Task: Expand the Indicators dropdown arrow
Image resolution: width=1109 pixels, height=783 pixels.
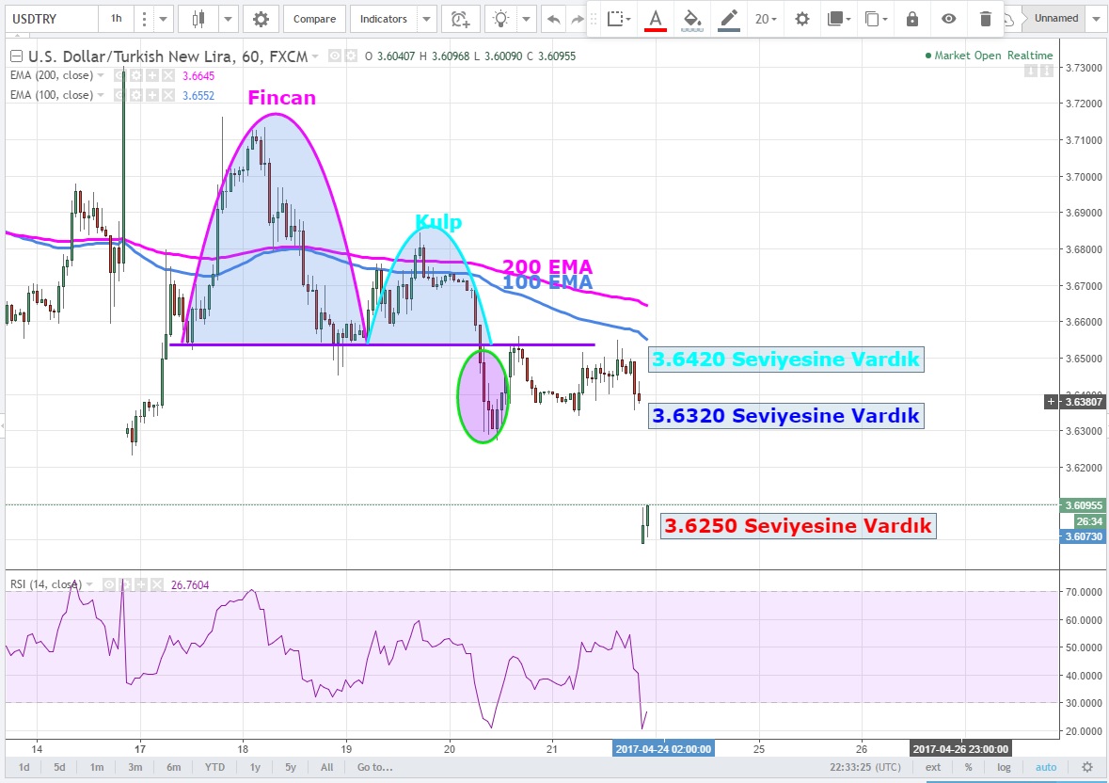Action: pos(426,19)
